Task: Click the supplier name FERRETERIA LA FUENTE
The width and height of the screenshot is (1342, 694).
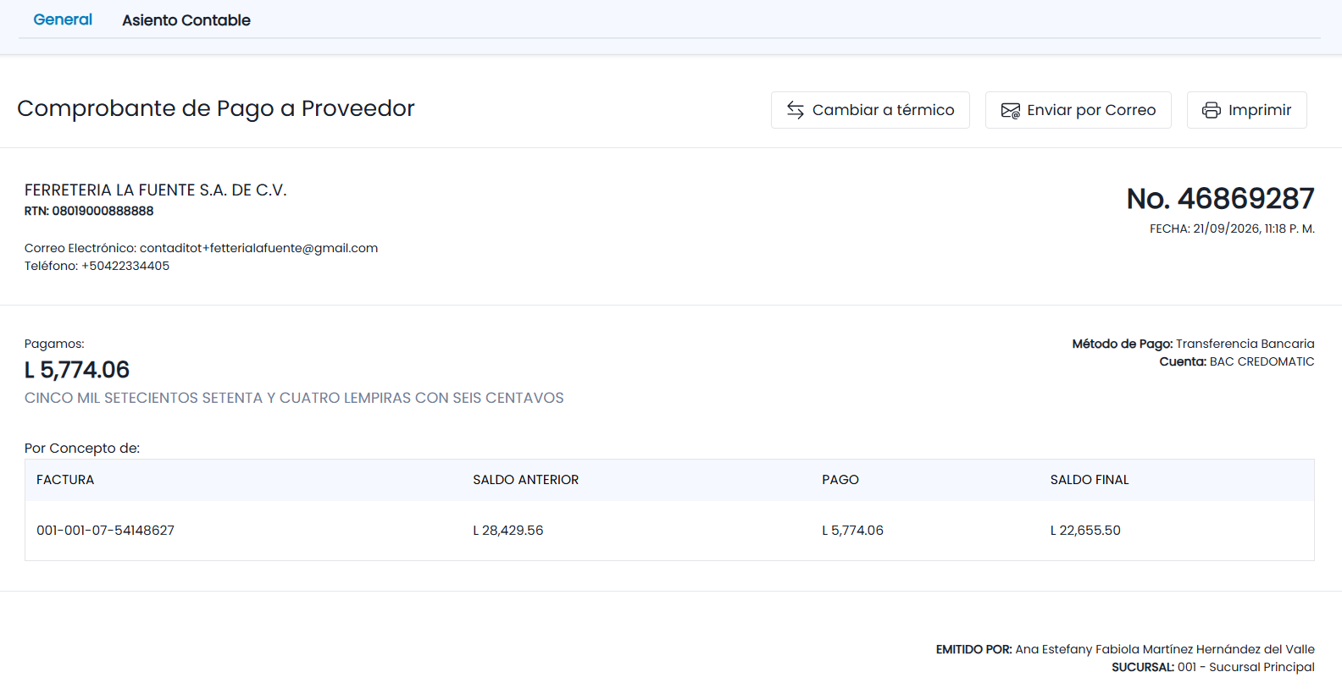Action: click(156, 190)
